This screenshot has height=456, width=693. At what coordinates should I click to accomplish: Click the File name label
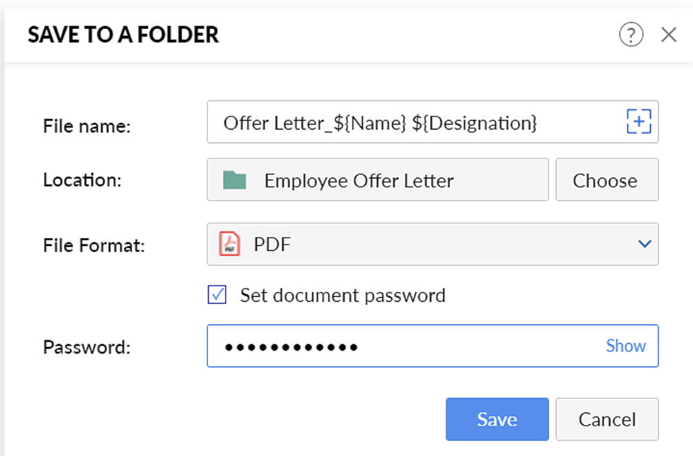(x=87, y=126)
